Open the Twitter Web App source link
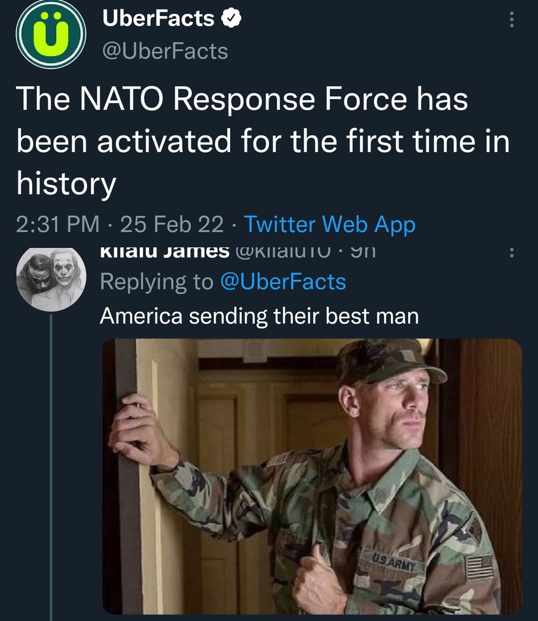 tap(329, 224)
